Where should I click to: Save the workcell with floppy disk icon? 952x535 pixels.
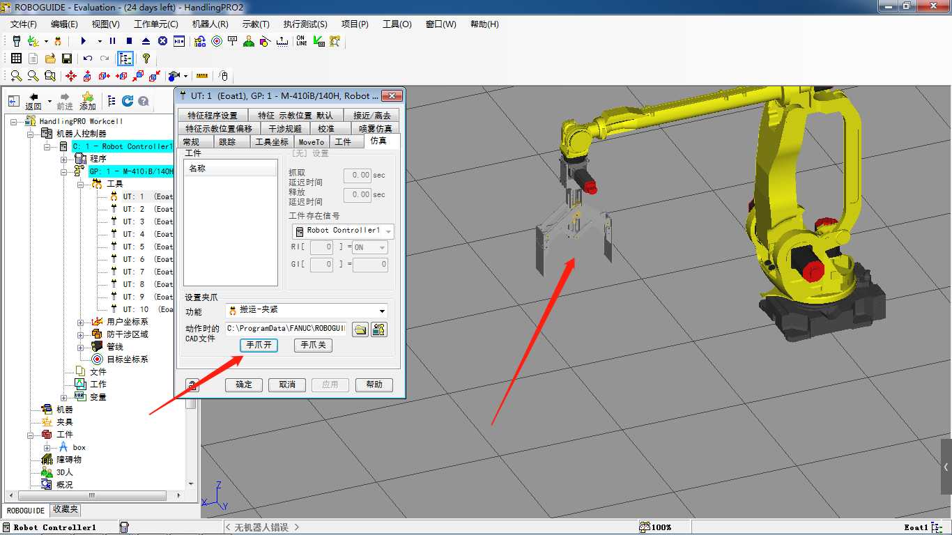tap(67, 59)
